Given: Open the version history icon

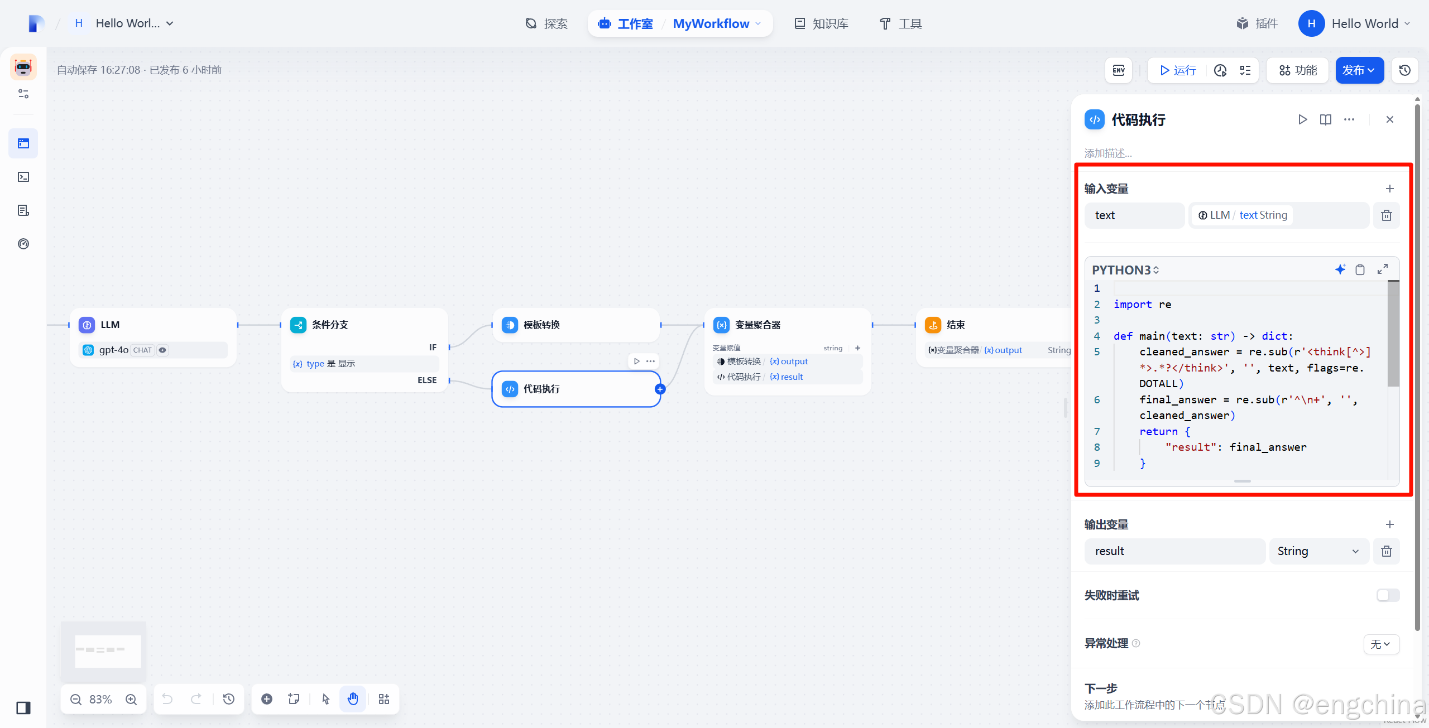Looking at the screenshot, I should (x=1405, y=70).
